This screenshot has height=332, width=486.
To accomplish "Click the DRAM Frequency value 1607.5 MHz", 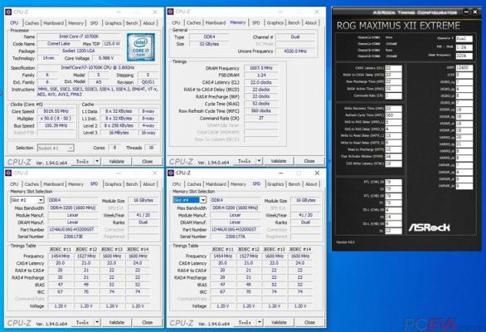I will 260,68.
